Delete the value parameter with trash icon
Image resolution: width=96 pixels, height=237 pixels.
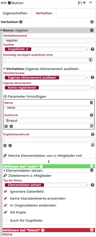tap(91, 103)
